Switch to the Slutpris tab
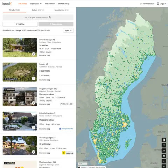The height and width of the screenshot is (168, 168). pyautogui.click(x=38, y=10)
